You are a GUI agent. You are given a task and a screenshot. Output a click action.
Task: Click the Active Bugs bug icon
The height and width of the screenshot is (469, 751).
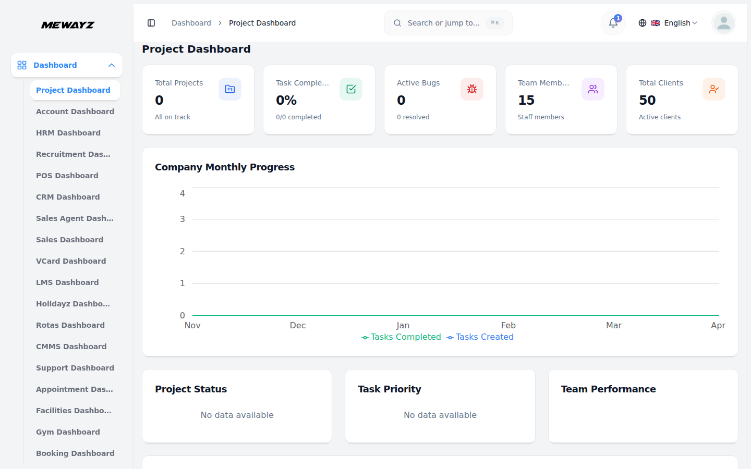pyautogui.click(x=472, y=89)
